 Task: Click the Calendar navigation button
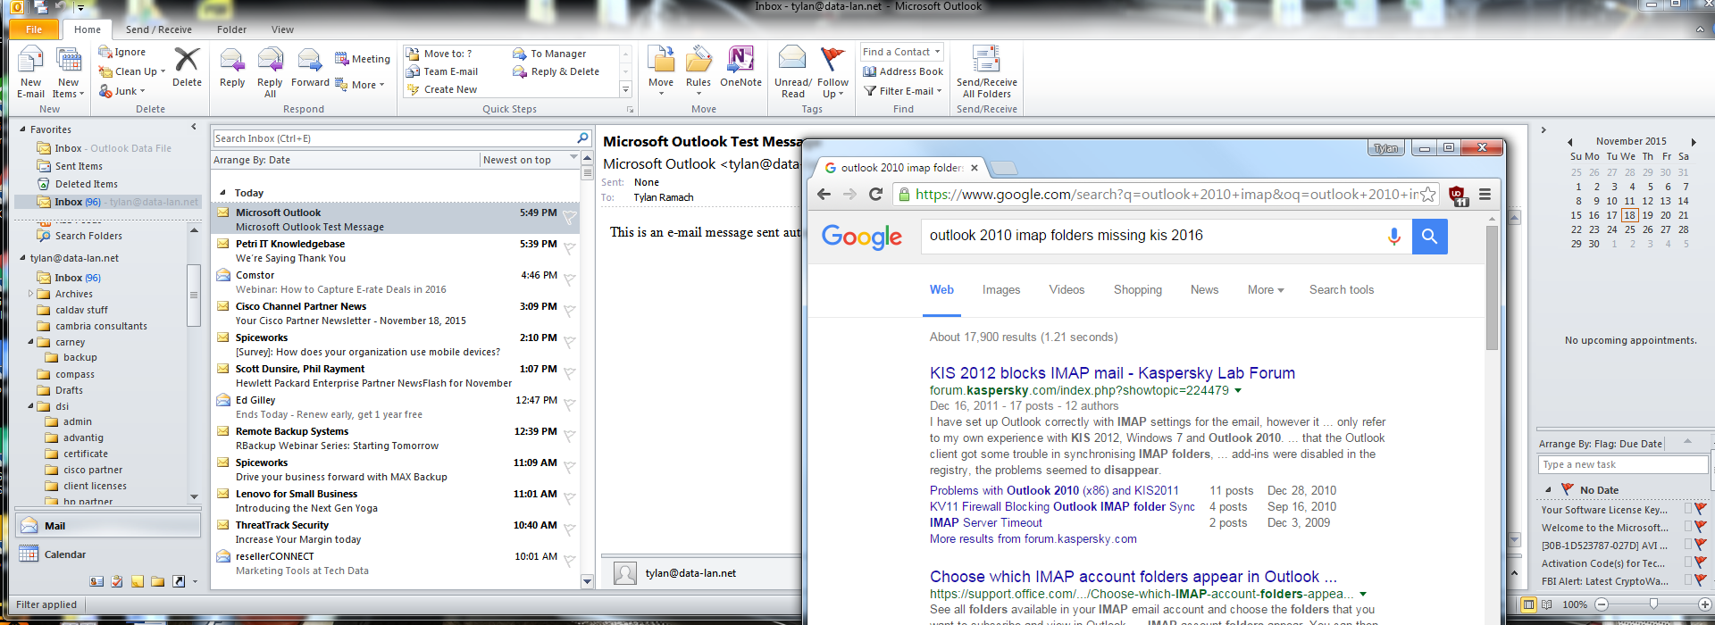pyautogui.click(x=64, y=554)
